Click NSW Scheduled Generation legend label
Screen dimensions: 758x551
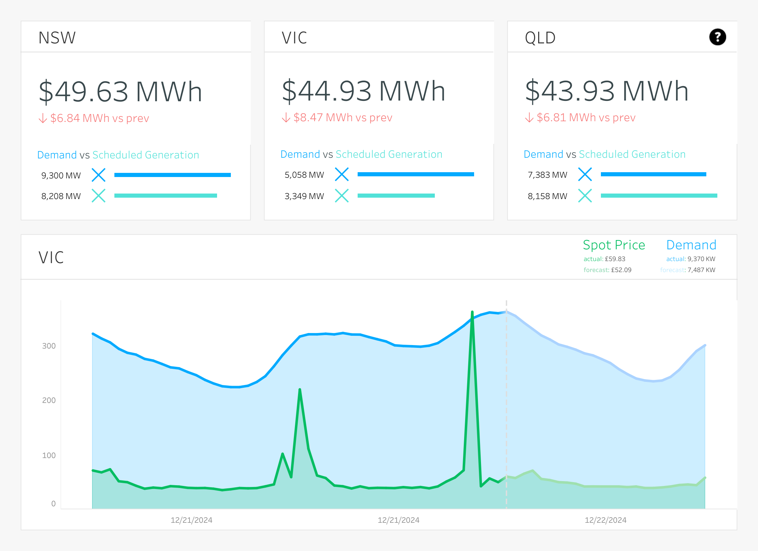coord(146,155)
